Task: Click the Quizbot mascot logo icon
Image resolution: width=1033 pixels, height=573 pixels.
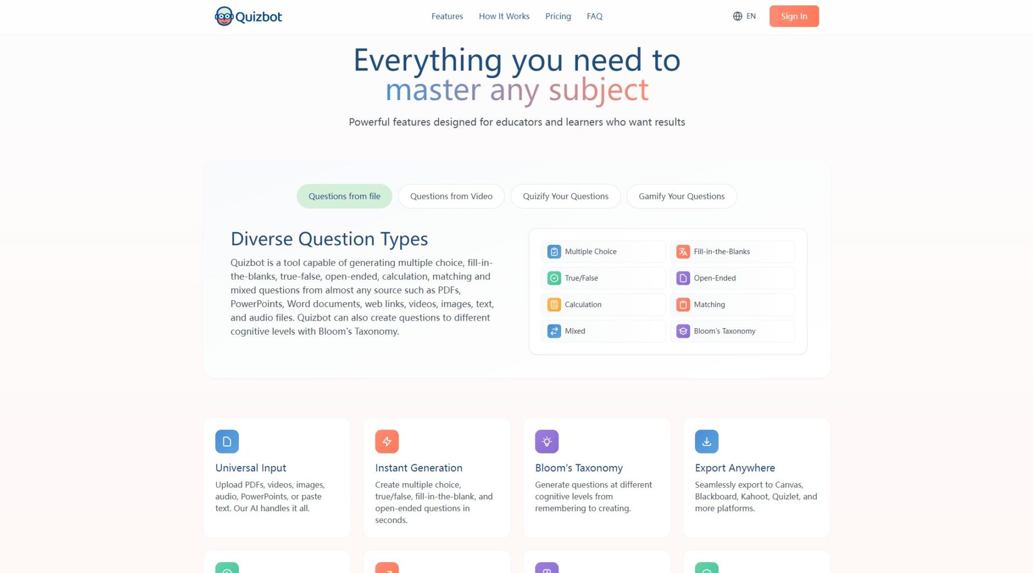Action: [x=224, y=16]
